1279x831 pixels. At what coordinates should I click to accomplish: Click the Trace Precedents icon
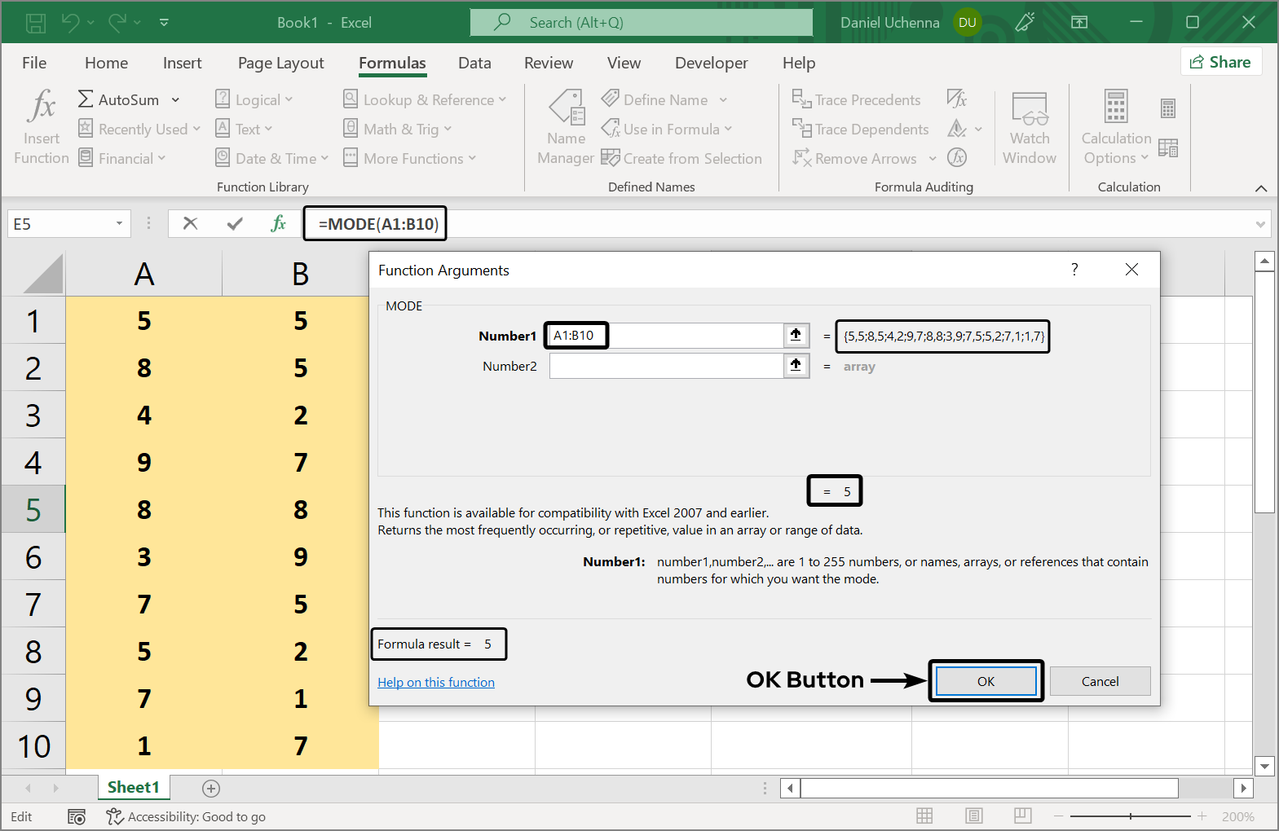[x=801, y=99]
